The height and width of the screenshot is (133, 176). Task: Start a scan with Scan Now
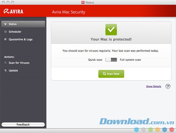111,74
